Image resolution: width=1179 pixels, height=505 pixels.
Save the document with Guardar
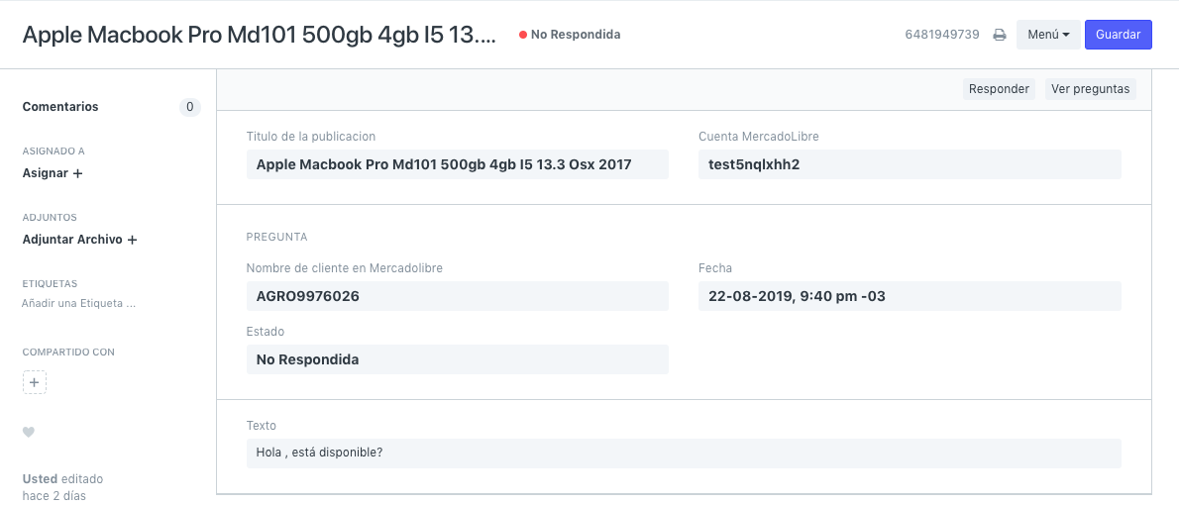[1119, 35]
